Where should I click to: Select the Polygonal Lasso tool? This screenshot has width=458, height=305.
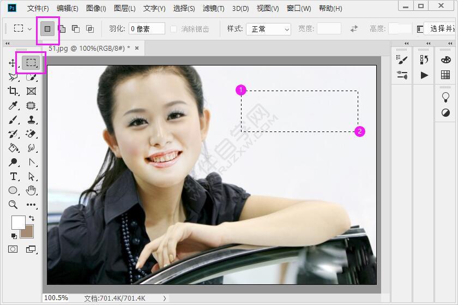click(13, 77)
